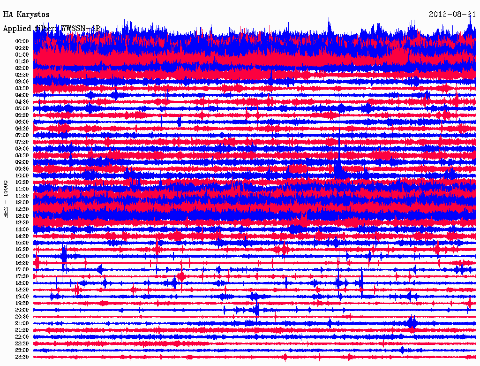Screen dimensions: 480x366
Task: Select the 06:30 time label
Action: tap(22, 129)
